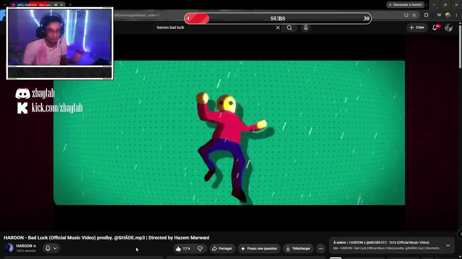
Task: Open the YouTube account avatar menu
Action: tap(449, 28)
